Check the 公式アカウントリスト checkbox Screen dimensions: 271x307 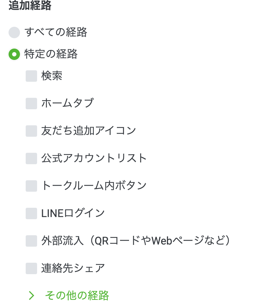(x=31, y=158)
